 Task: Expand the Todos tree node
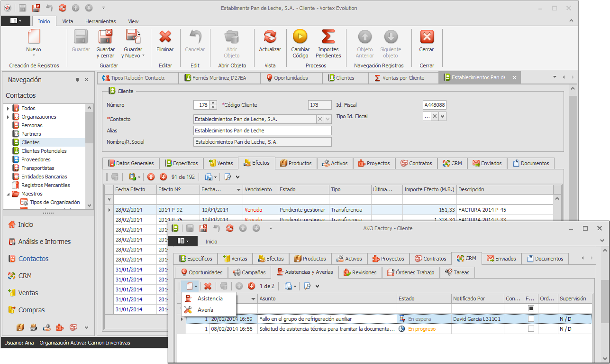pos(8,108)
